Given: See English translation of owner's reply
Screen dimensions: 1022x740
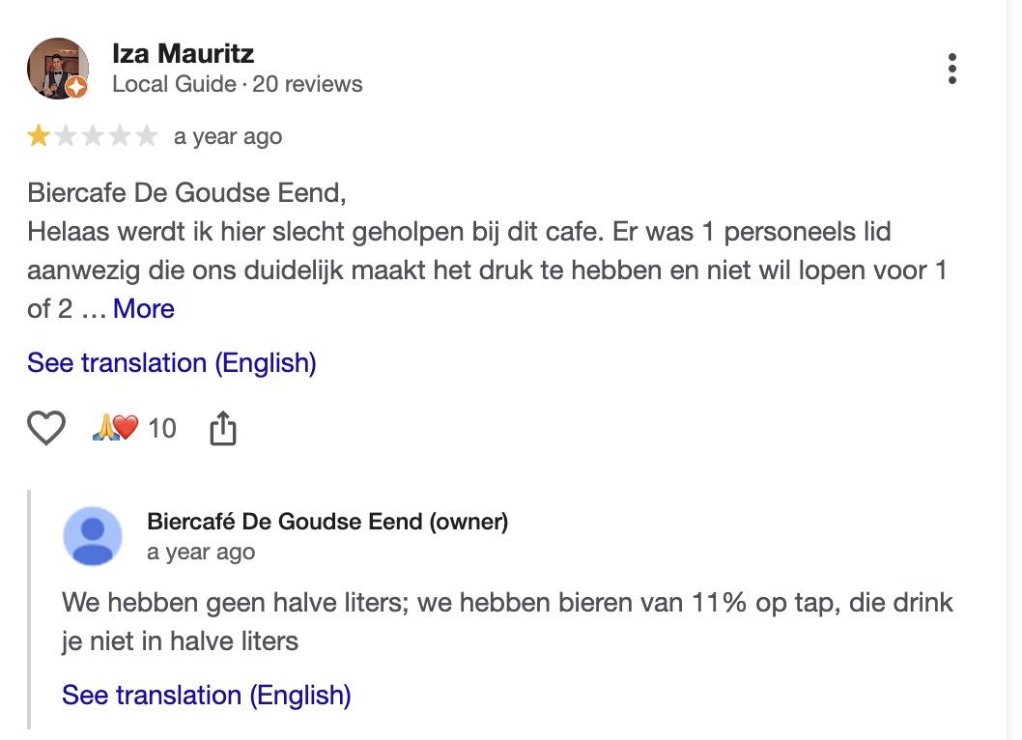Looking at the screenshot, I should point(207,695).
